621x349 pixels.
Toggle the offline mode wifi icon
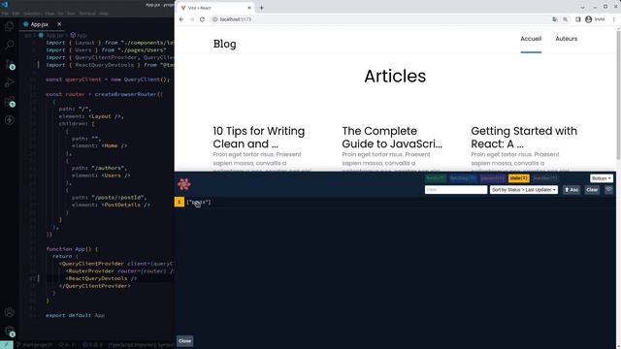pos(608,190)
